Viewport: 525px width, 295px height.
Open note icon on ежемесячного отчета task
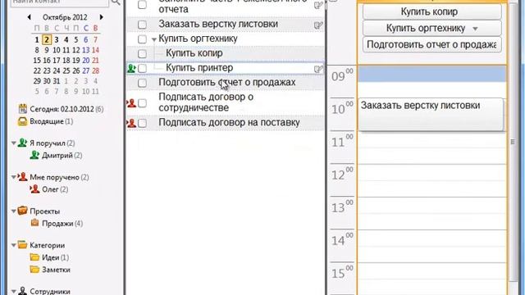[x=318, y=5]
